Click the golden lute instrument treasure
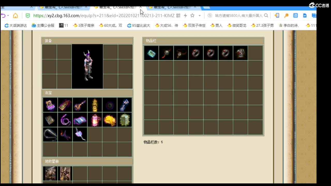 pos(80,105)
